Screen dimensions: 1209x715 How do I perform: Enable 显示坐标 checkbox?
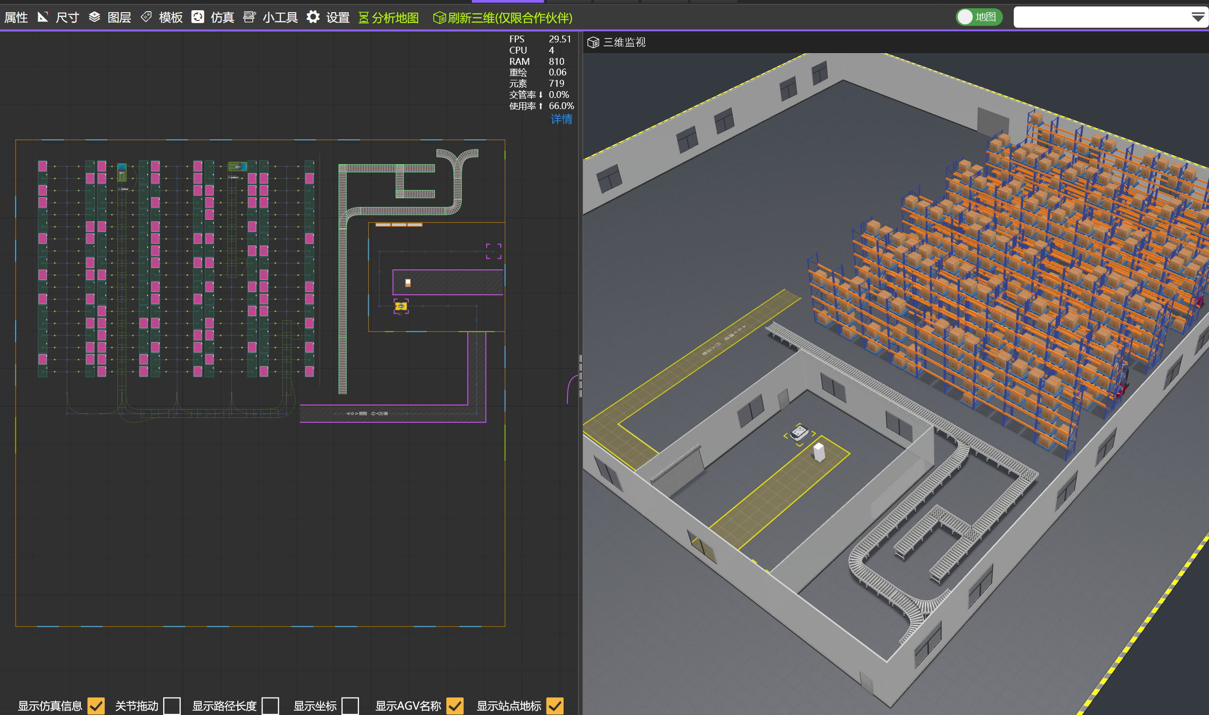(x=350, y=706)
